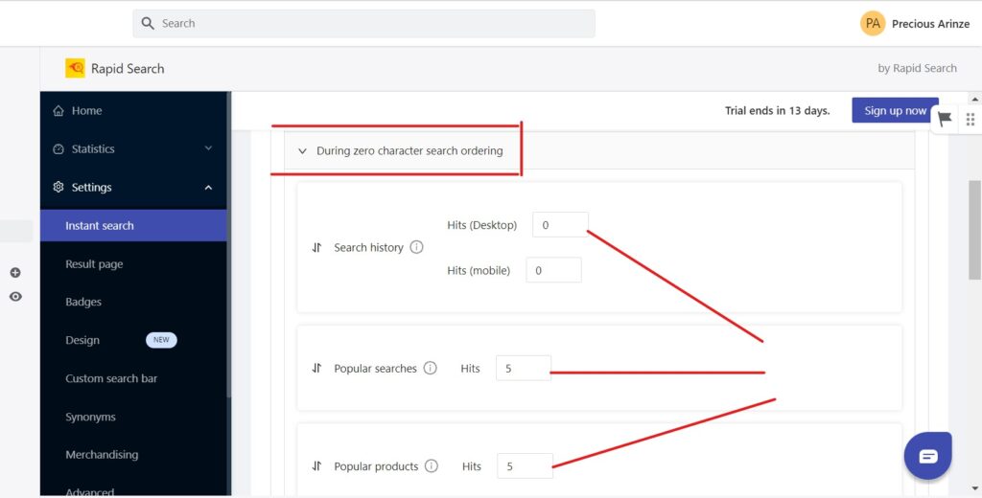Viewport: 982px width, 498px height.
Task: Click Sign up now button
Action: click(x=895, y=110)
